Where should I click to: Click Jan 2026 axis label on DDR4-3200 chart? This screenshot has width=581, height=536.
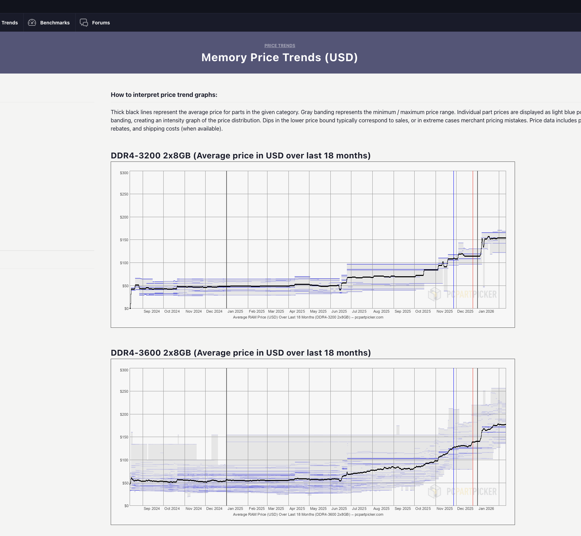(x=486, y=311)
